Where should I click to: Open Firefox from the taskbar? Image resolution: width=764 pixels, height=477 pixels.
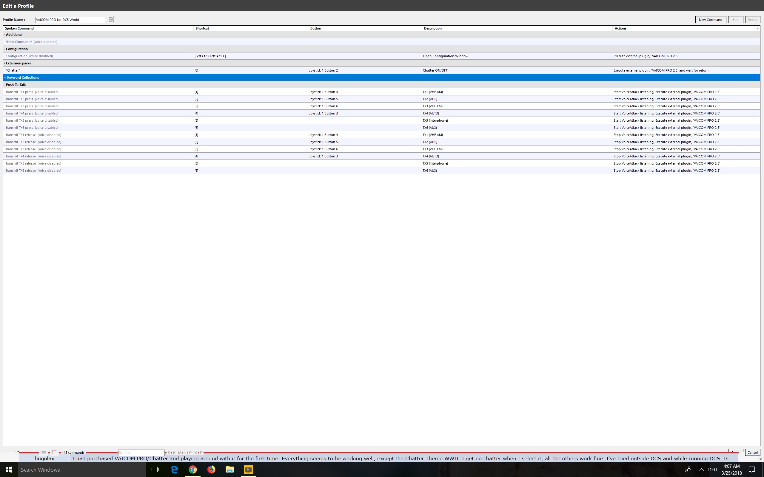(211, 470)
